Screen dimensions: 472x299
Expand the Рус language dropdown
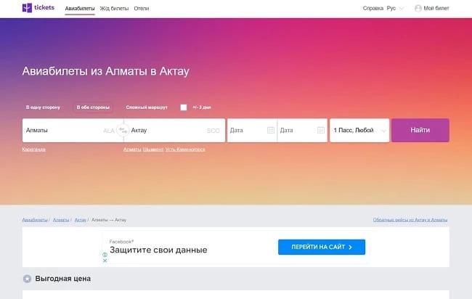click(394, 9)
